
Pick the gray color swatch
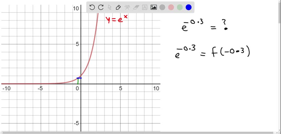tap(162, 7)
